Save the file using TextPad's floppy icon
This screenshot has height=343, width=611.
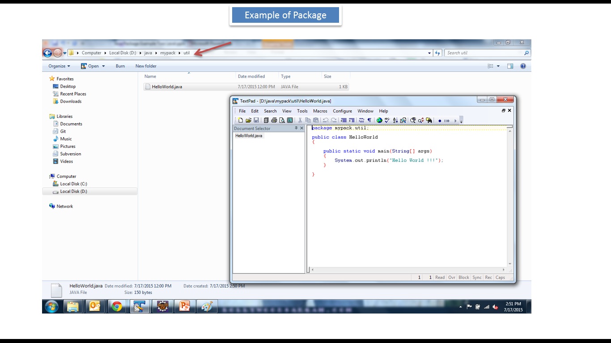click(256, 120)
